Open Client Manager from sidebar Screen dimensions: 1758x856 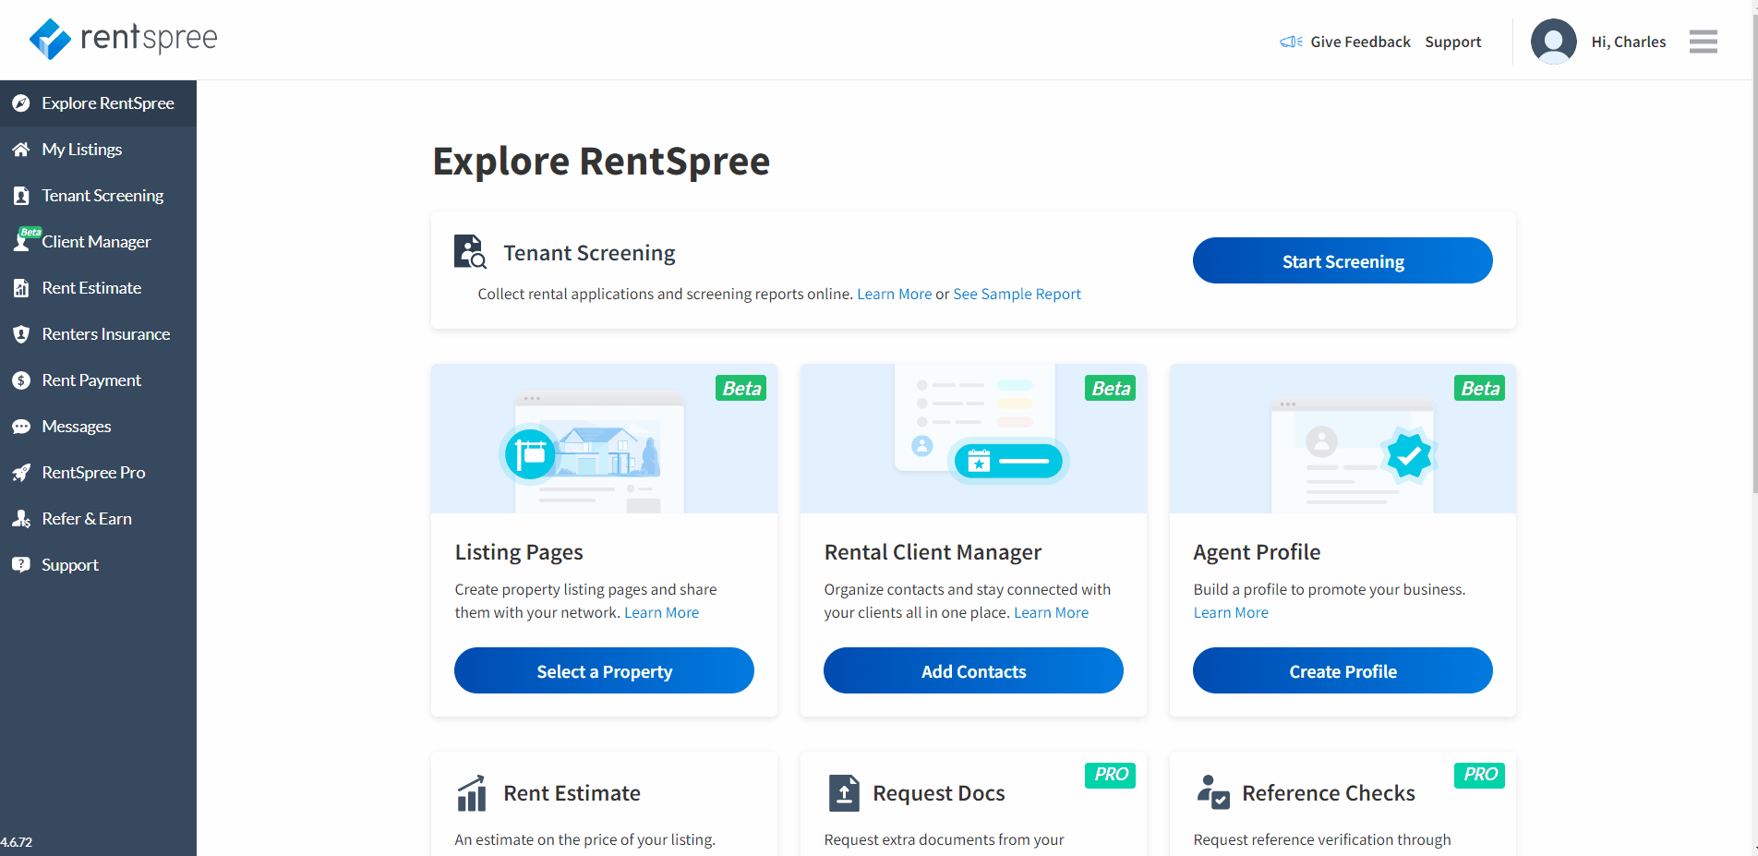click(96, 242)
